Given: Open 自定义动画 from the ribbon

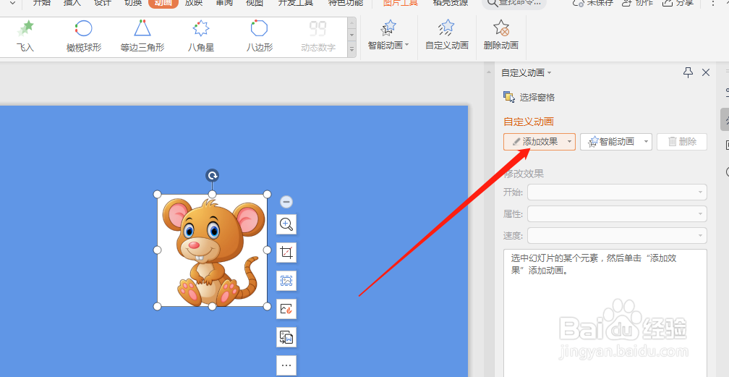Looking at the screenshot, I should pos(447,35).
